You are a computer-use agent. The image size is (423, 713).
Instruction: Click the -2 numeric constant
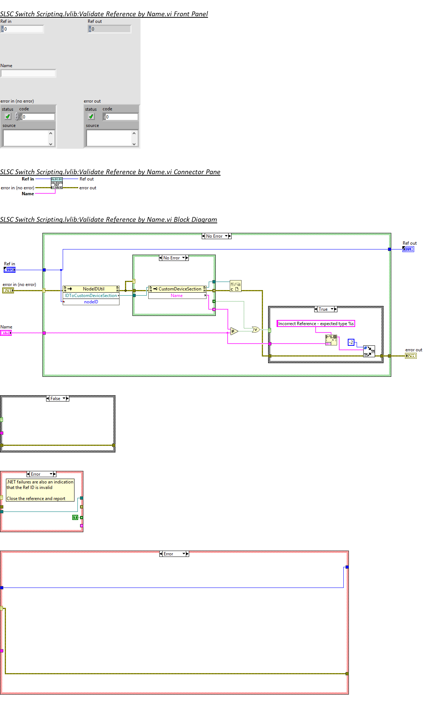pos(351,342)
